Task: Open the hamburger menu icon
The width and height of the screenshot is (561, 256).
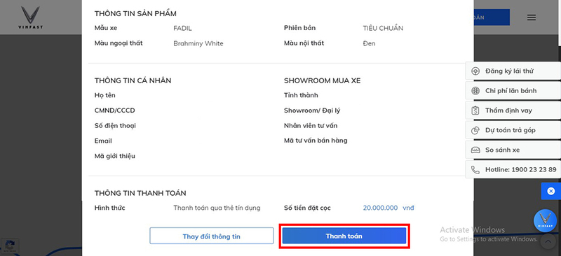Action: click(x=532, y=17)
